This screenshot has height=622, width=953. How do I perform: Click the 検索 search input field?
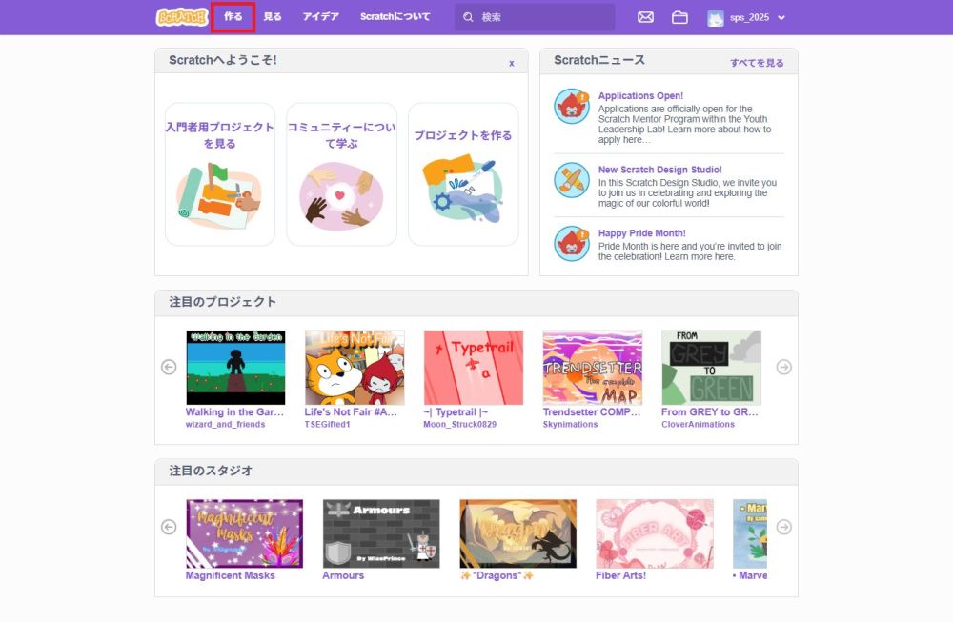535,17
